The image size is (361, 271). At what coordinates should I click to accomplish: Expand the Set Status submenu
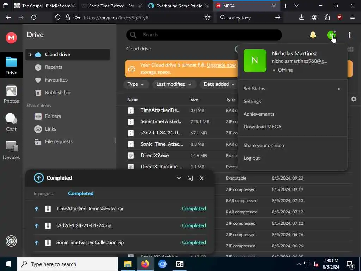point(292,89)
